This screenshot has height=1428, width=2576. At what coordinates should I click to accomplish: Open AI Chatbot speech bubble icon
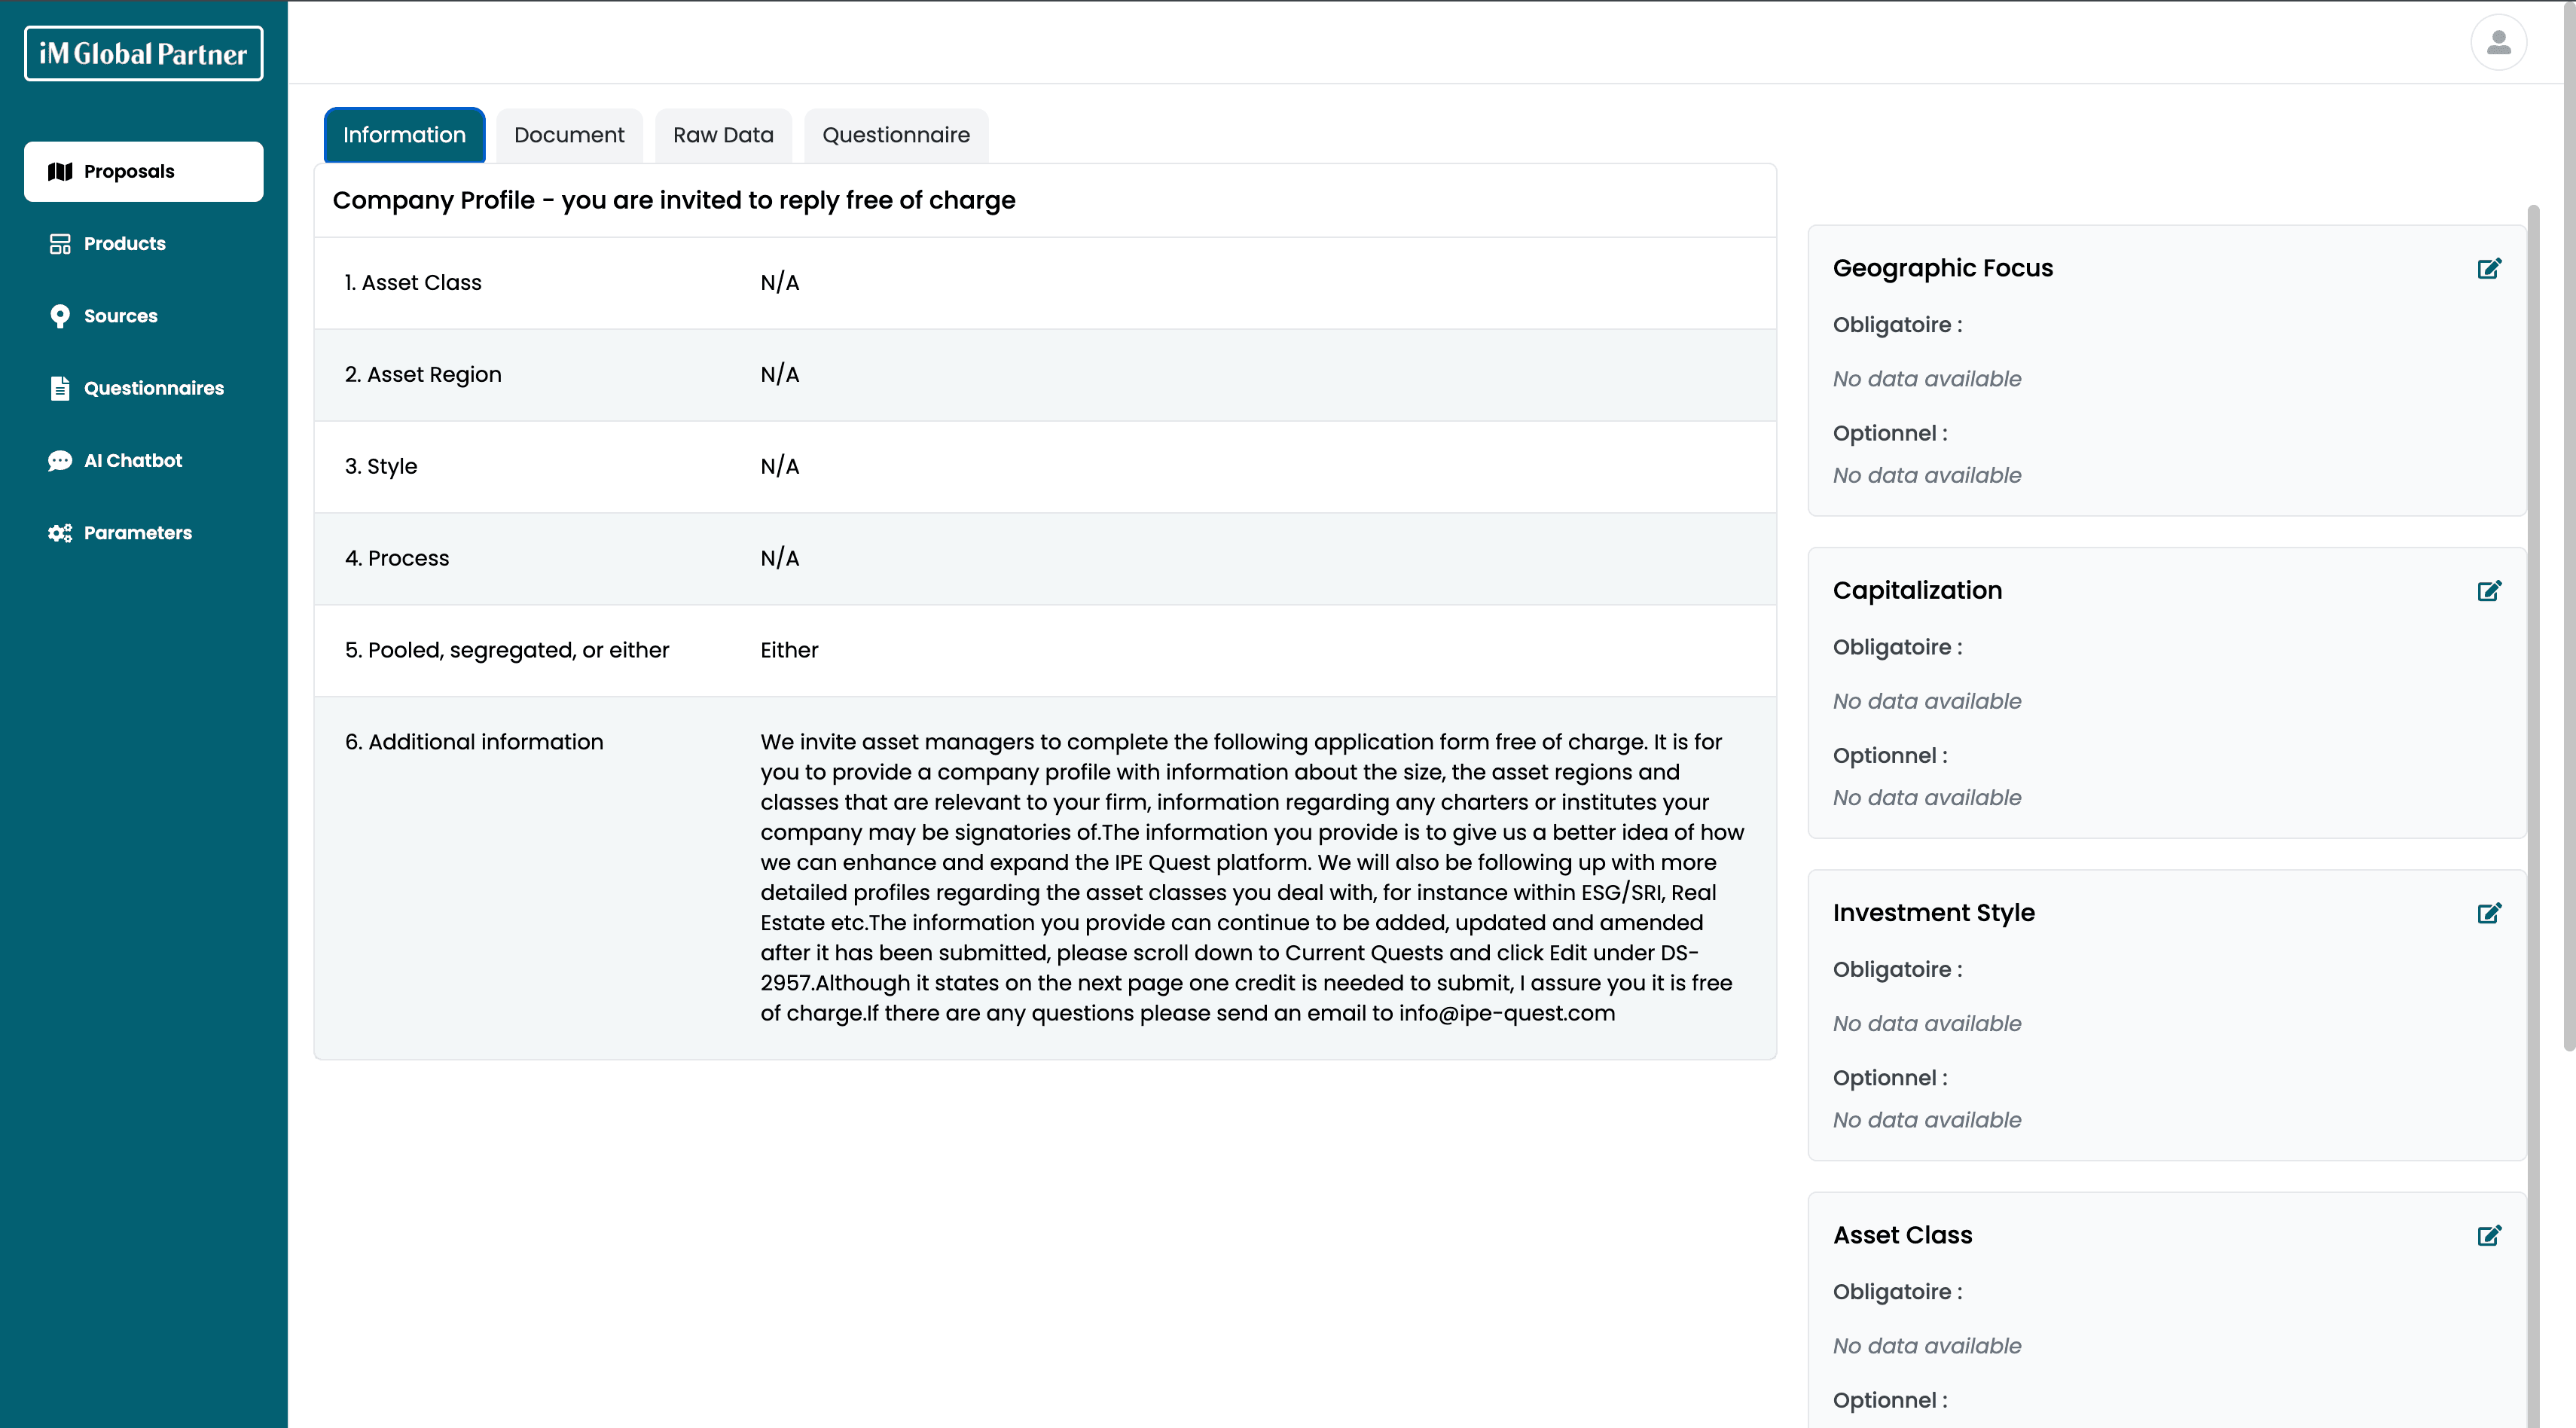[x=60, y=461]
